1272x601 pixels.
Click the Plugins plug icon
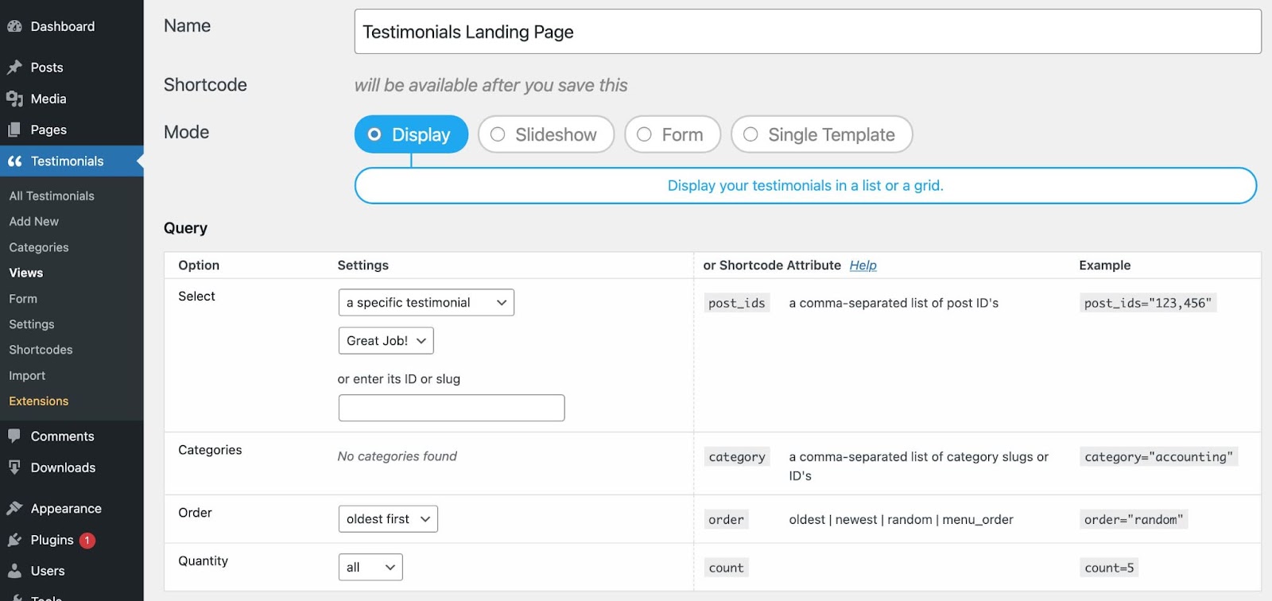click(14, 540)
